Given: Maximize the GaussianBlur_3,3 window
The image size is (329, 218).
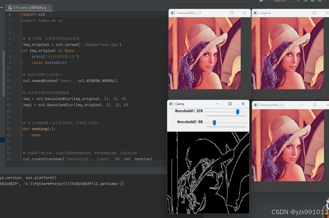Looking at the screenshot, I should pos(315,105).
